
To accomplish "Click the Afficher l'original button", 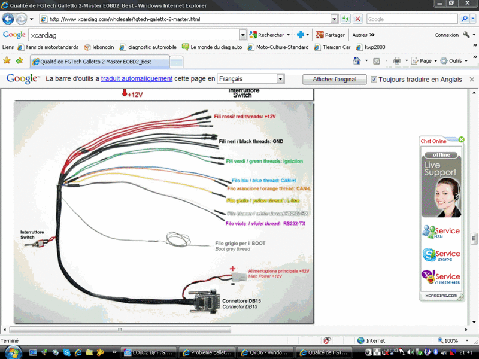I will (335, 80).
